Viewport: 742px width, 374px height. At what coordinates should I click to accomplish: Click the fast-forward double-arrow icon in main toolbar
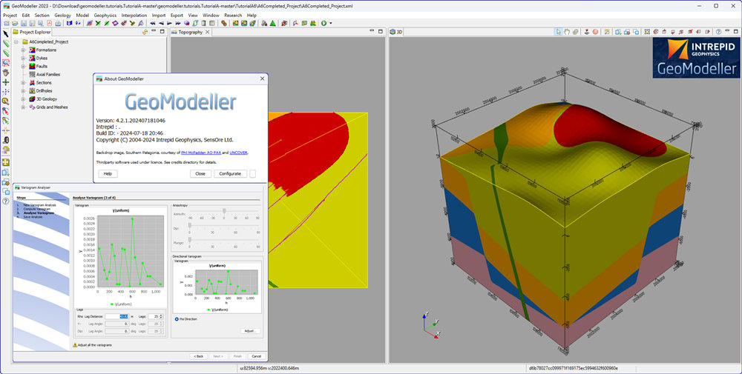coord(178,23)
